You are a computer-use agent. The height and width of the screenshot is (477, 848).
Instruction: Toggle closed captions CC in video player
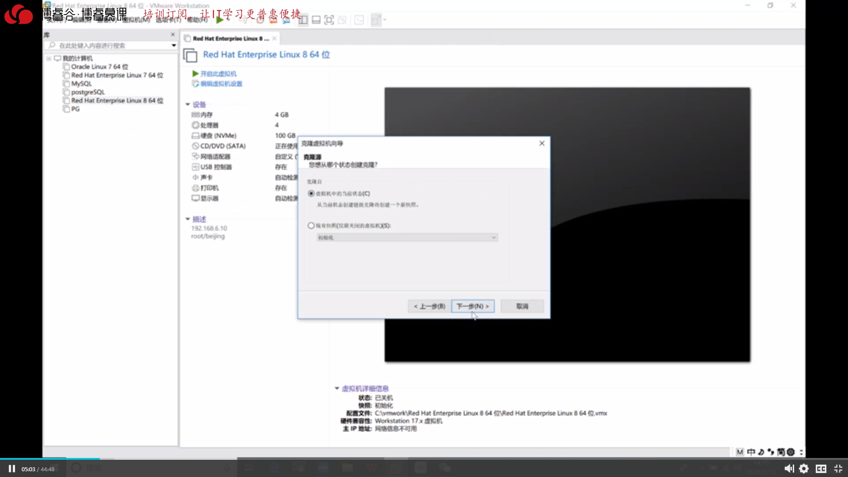pos(821,469)
